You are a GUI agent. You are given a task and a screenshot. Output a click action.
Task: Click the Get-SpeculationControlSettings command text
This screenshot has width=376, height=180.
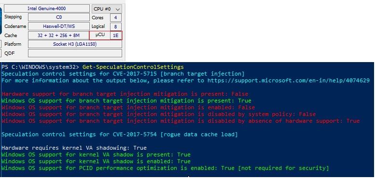(x=133, y=67)
